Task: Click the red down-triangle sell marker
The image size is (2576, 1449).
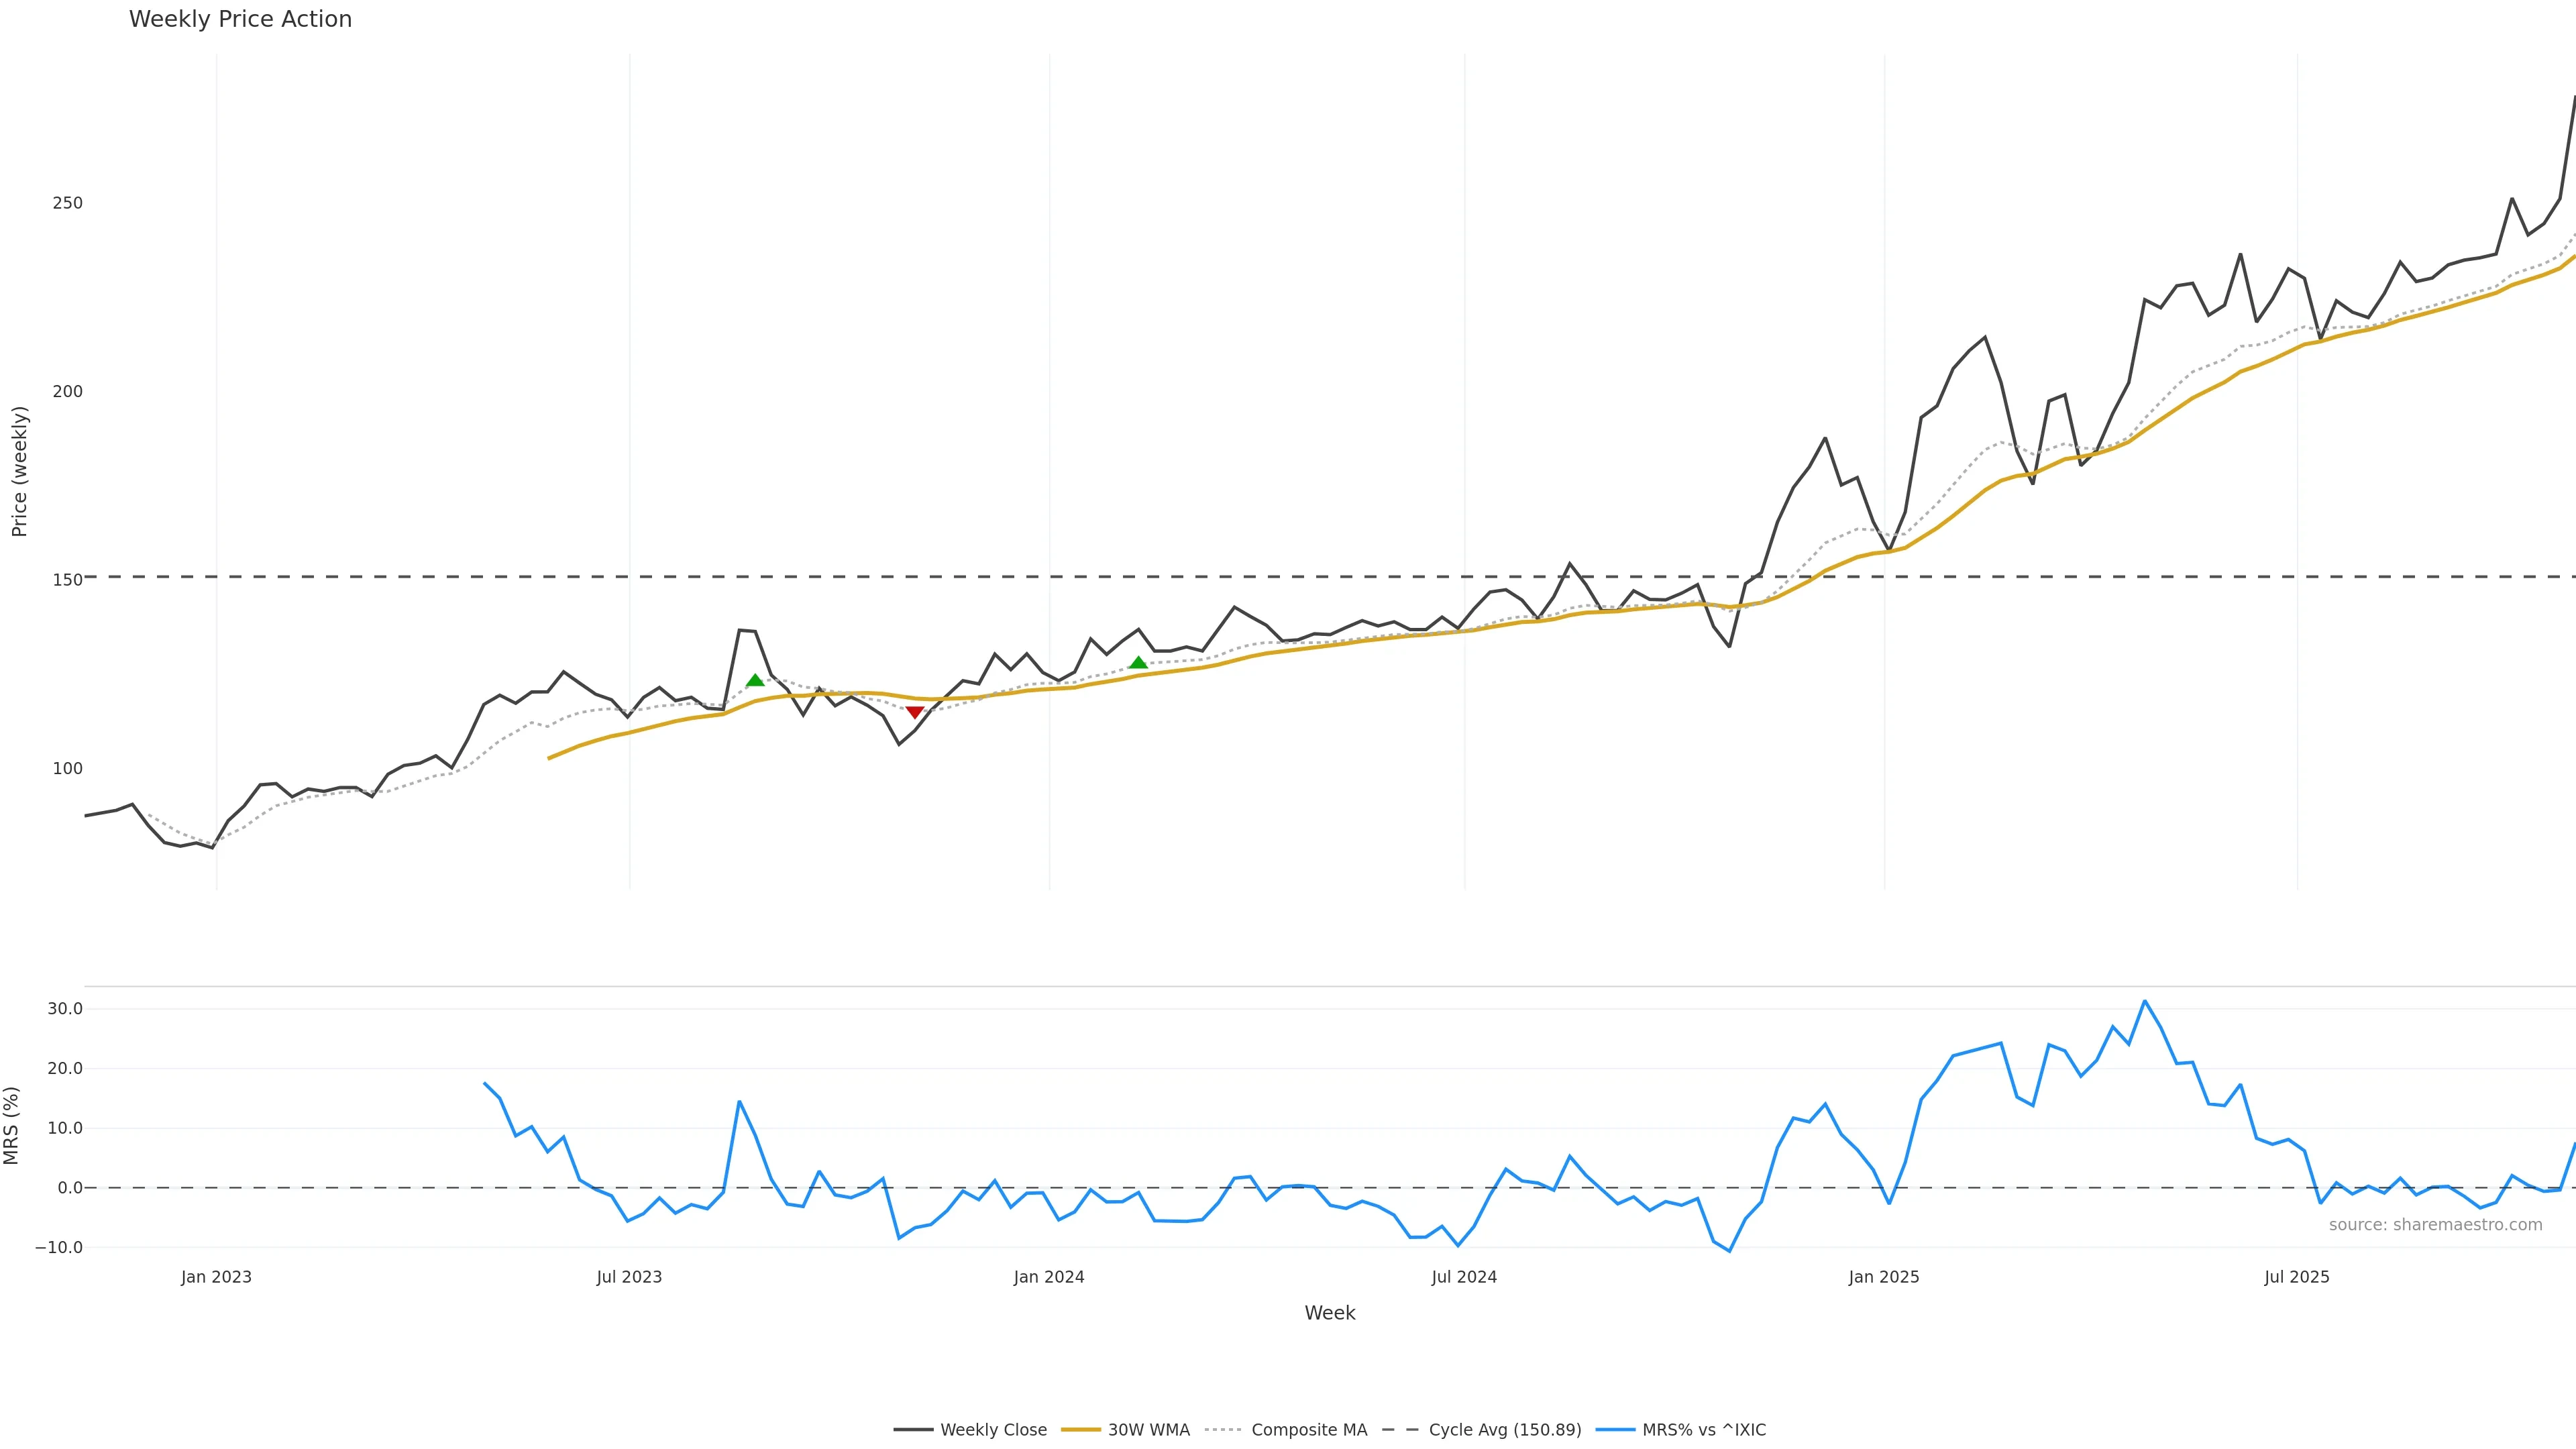Action: tap(914, 712)
